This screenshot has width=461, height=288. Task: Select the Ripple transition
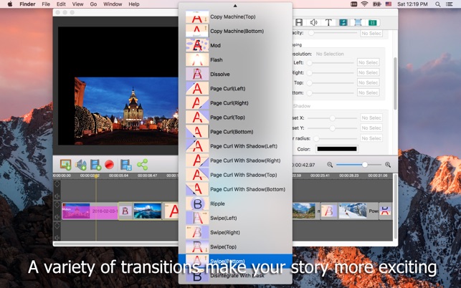click(x=235, y=204)
